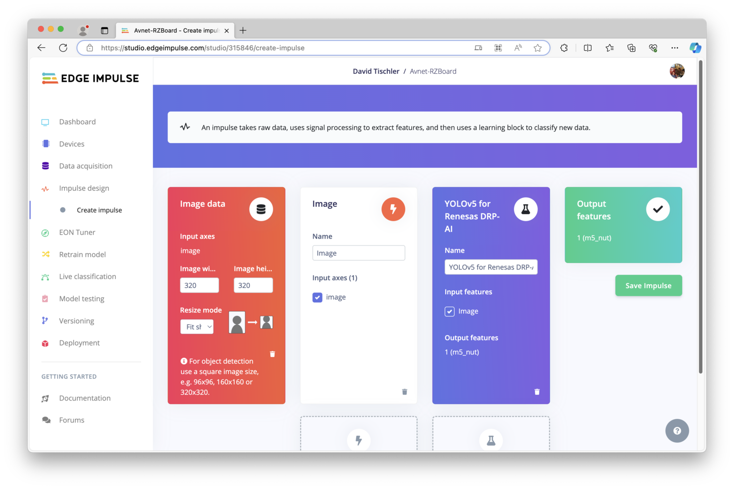Image resolution: width=734 pixels, height=489 pixels.
Task: Open the Copilot sidebar icon
Action: 695,48
